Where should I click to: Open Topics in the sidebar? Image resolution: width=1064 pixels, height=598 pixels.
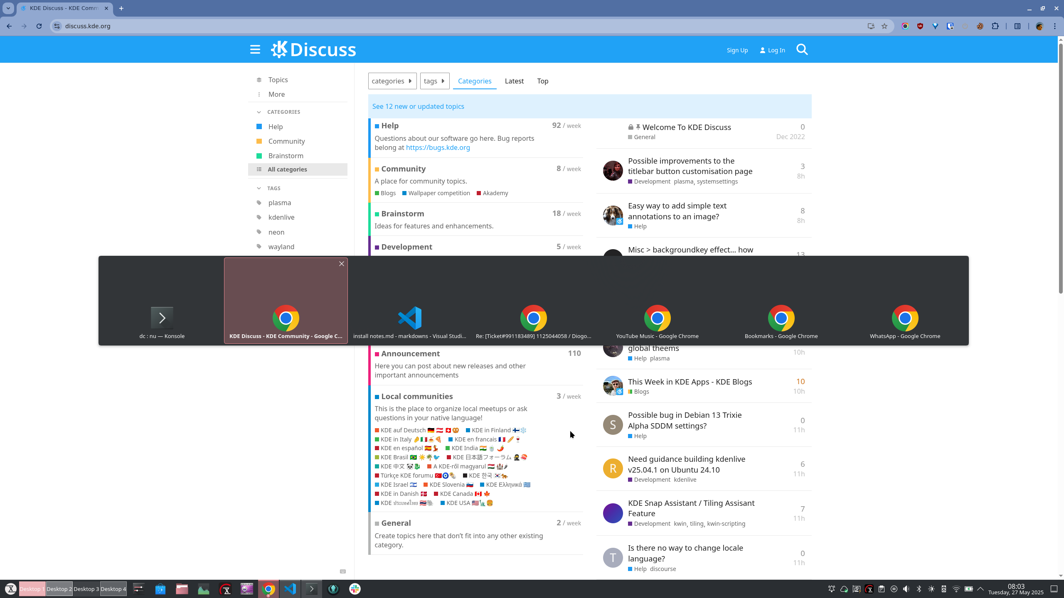(278, 80)
